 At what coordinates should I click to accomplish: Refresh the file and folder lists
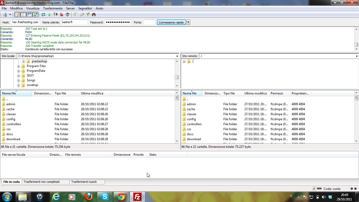43,15
